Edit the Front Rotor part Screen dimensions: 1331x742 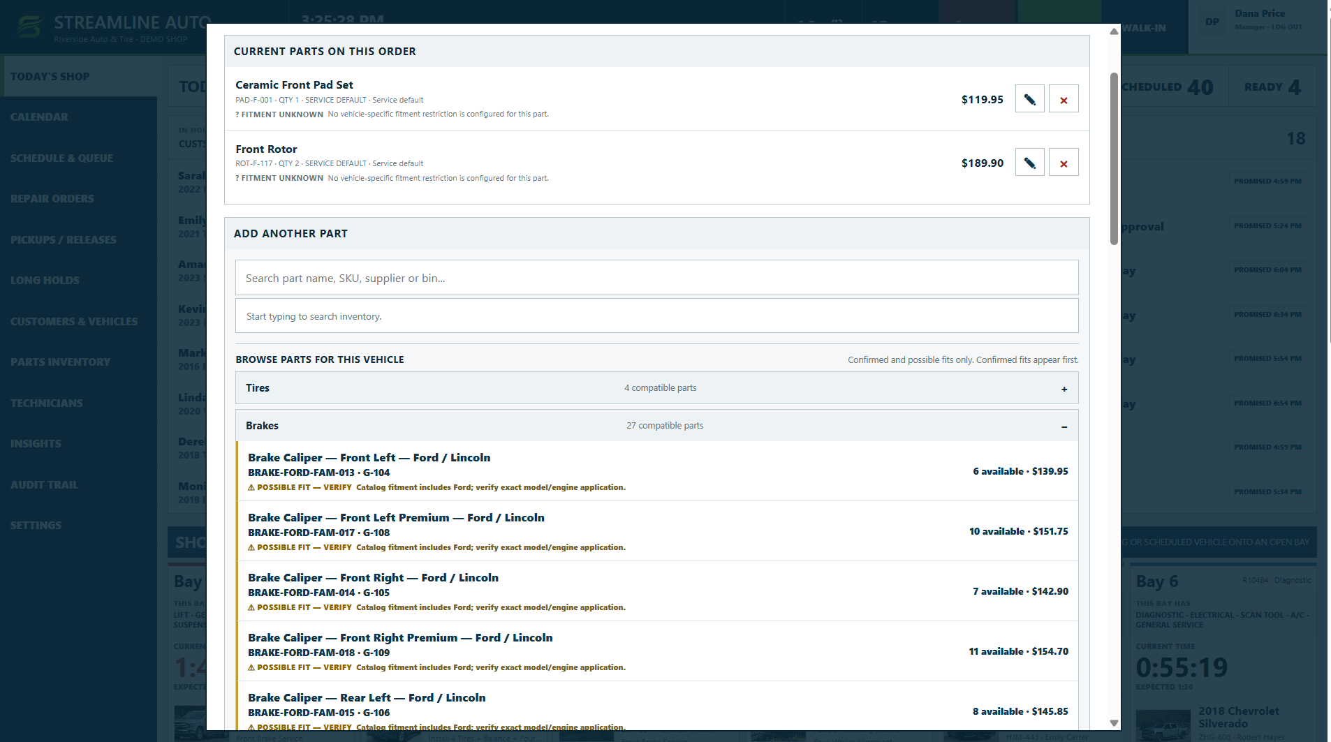pos(1029,163)
